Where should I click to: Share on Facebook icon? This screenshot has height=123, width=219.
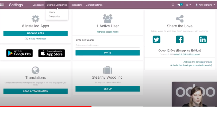[x=180, y=39]
